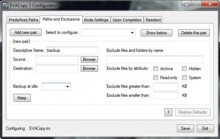This screenshot has height=139, width=220.
Task: Click the Exclude files greater than field
Action: [166, 86]
